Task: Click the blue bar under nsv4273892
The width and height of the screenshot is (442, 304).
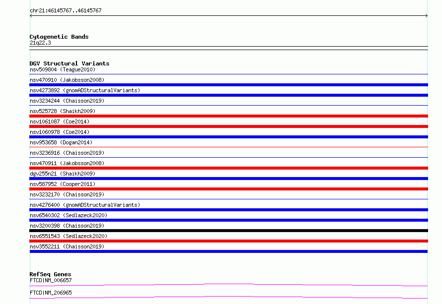Action: click(228, 95)
